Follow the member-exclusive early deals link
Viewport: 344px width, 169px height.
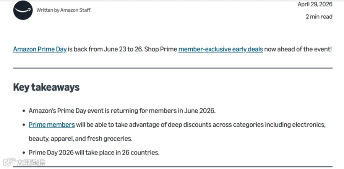[221, 49]
